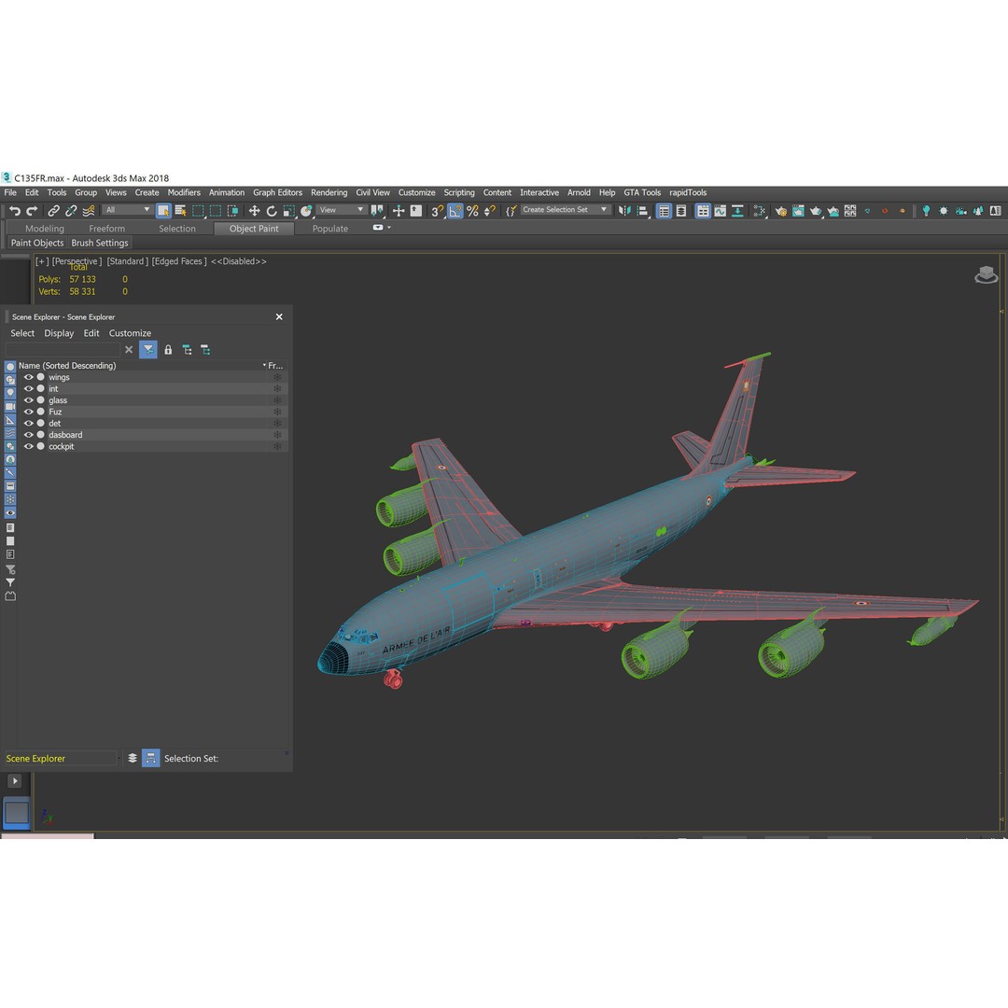Click the [Edged Faces] viewport label

pos(179,261)
